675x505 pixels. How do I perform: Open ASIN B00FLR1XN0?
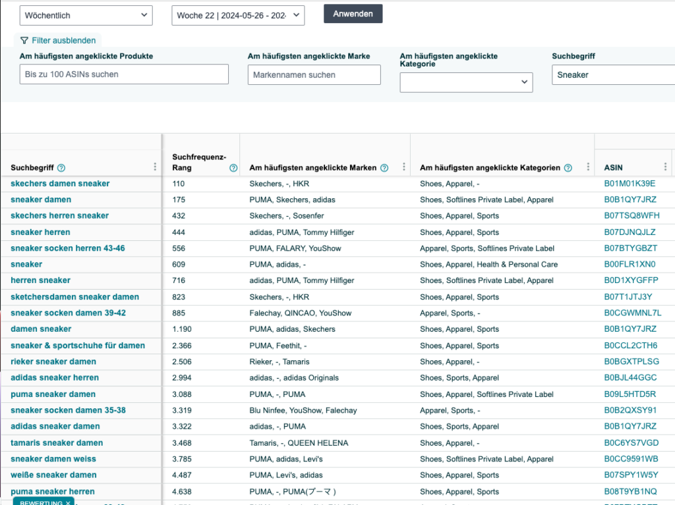(x=630, y=265)
